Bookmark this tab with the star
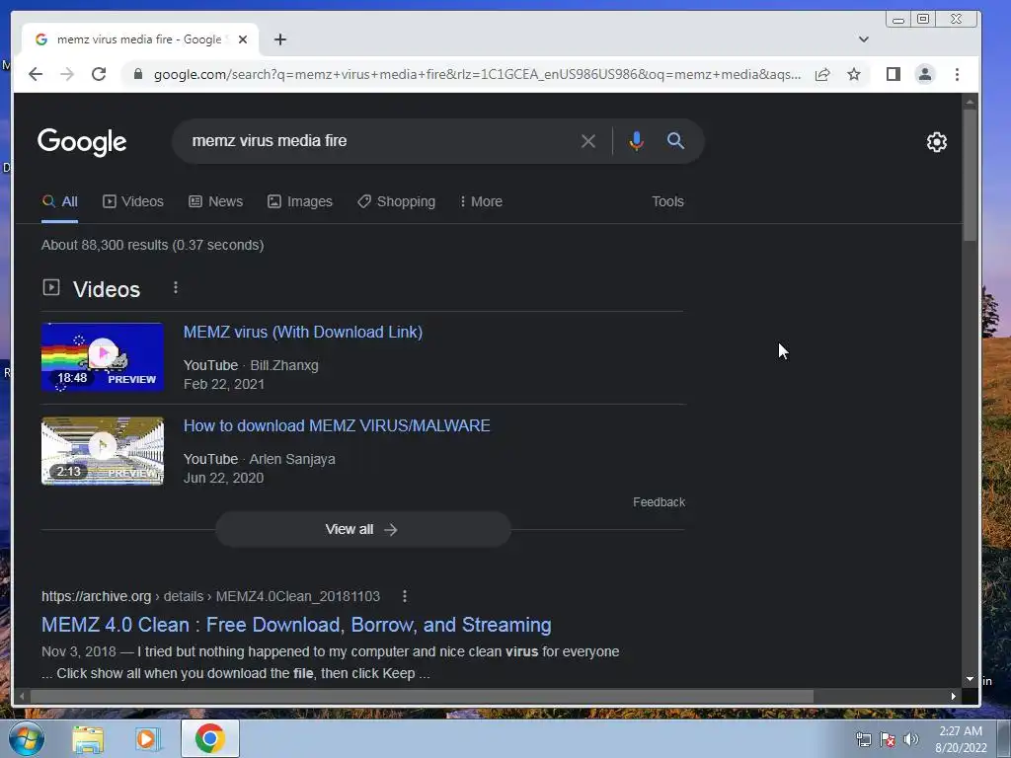Viewport: 1011px width, 758px height. click(x=854, y=74)
